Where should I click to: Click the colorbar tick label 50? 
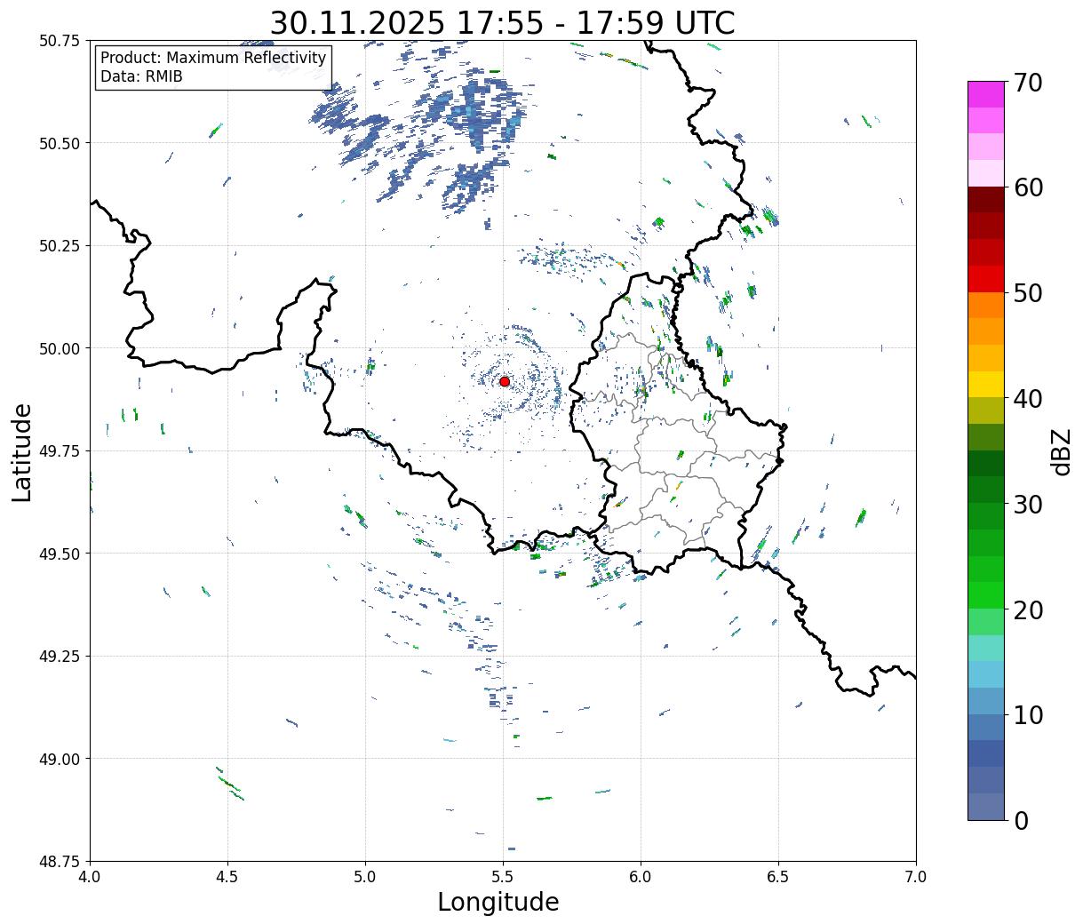pos(1028,293)
